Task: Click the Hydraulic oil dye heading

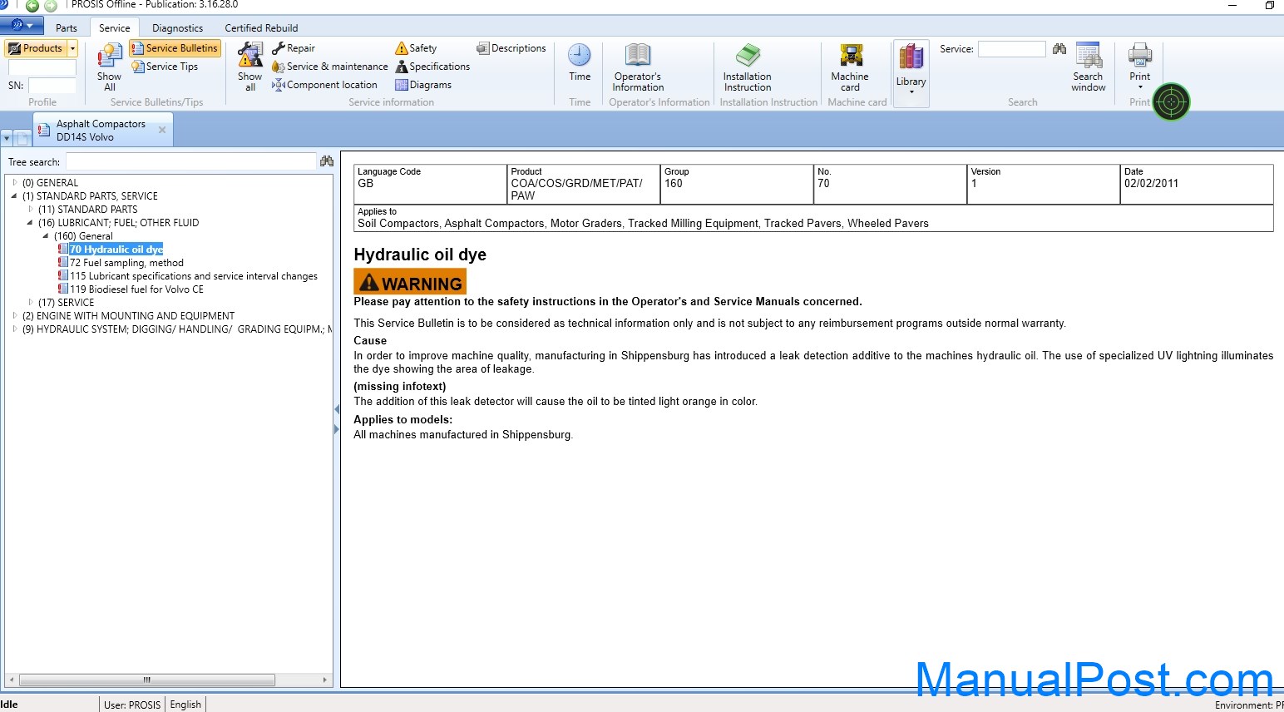Action: coord(420,255)
